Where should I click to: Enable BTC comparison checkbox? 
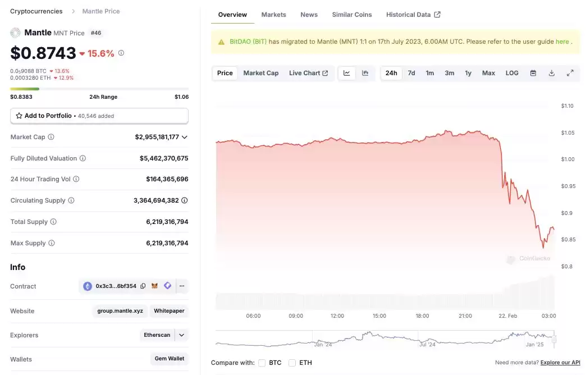pyautogui.click(x=262, y=363)
